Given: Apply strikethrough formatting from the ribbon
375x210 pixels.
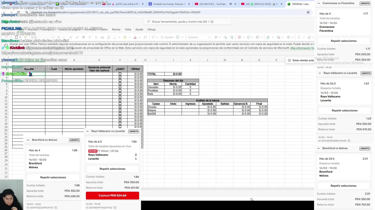Looking at the screenshot, I should 102,37.
